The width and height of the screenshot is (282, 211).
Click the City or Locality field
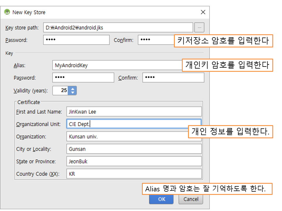click(x=134, y=149)
